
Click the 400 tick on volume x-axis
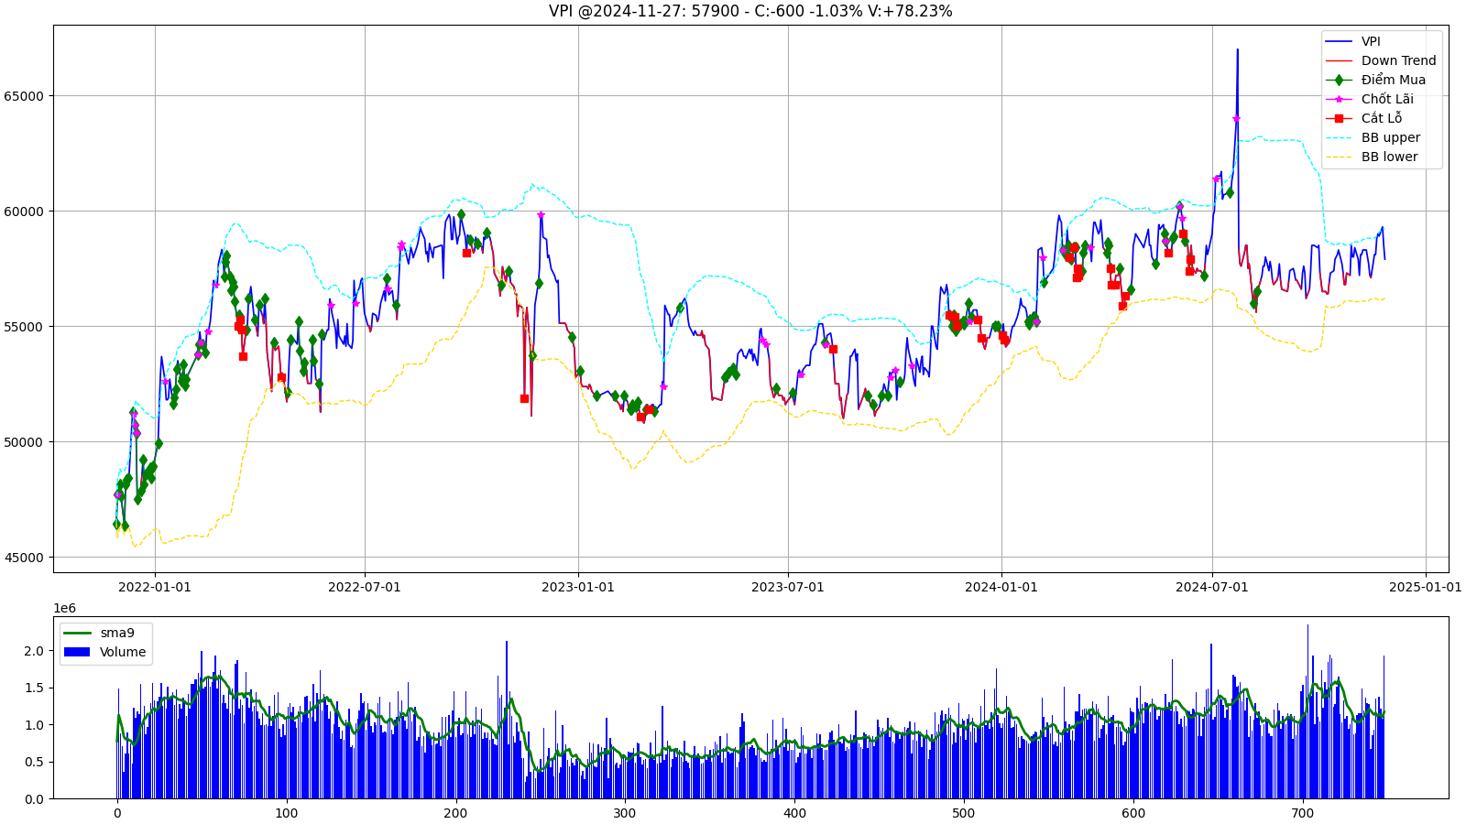[x=794, y=813]
